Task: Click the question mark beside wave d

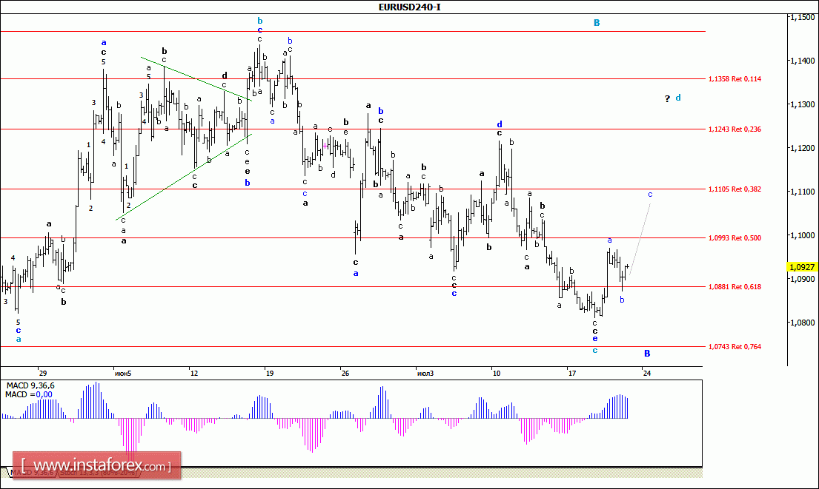Action: 667,98
